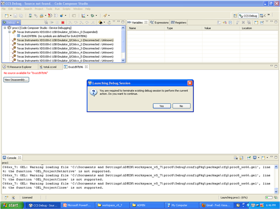Click the launch progress bar in status bar
This screenshot has width=280, height=209.
[x=269, y=197]
